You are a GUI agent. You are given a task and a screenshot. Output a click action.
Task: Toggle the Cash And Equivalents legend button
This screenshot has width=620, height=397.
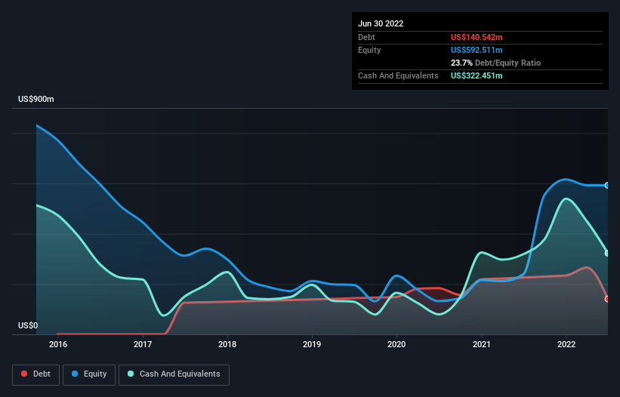(174, 374)
